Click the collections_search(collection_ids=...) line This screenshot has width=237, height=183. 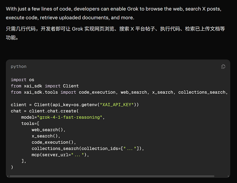[x=88, y=148]
